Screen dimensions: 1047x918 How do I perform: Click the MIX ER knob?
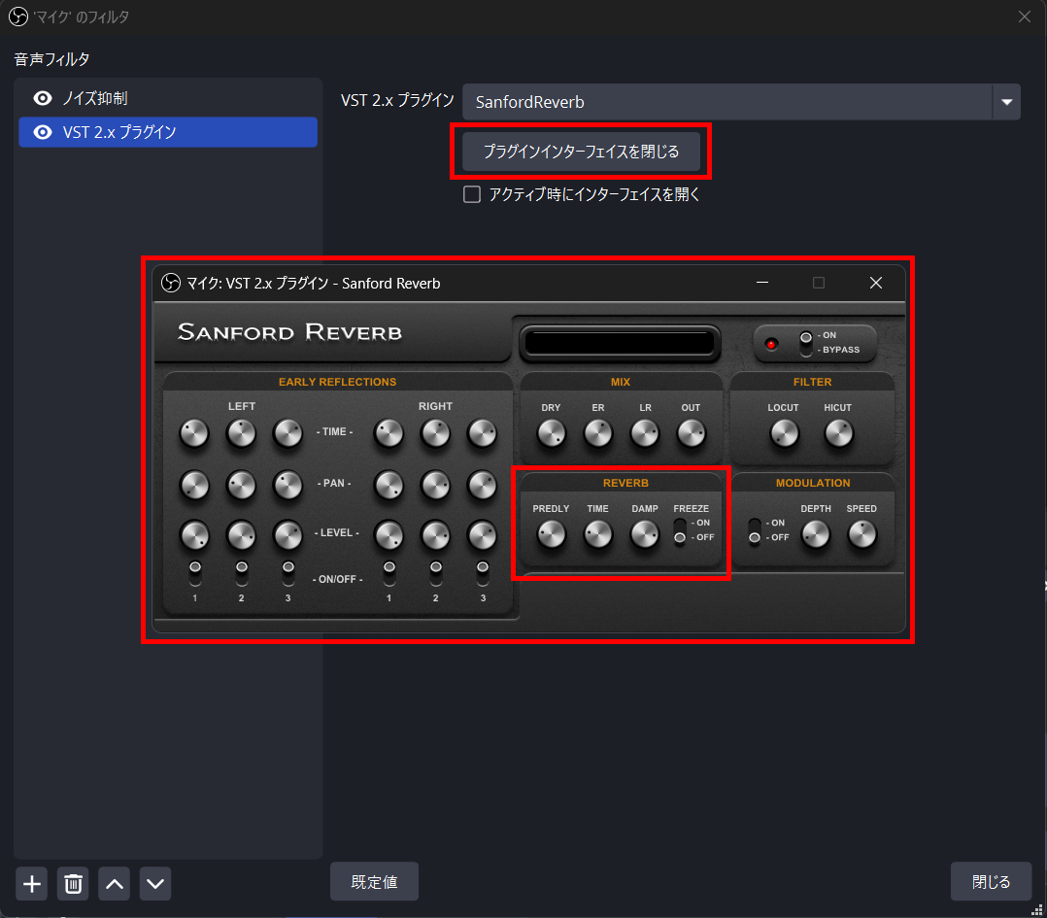(598, 433)
